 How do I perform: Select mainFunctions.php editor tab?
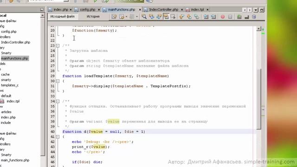coord(122,9)
